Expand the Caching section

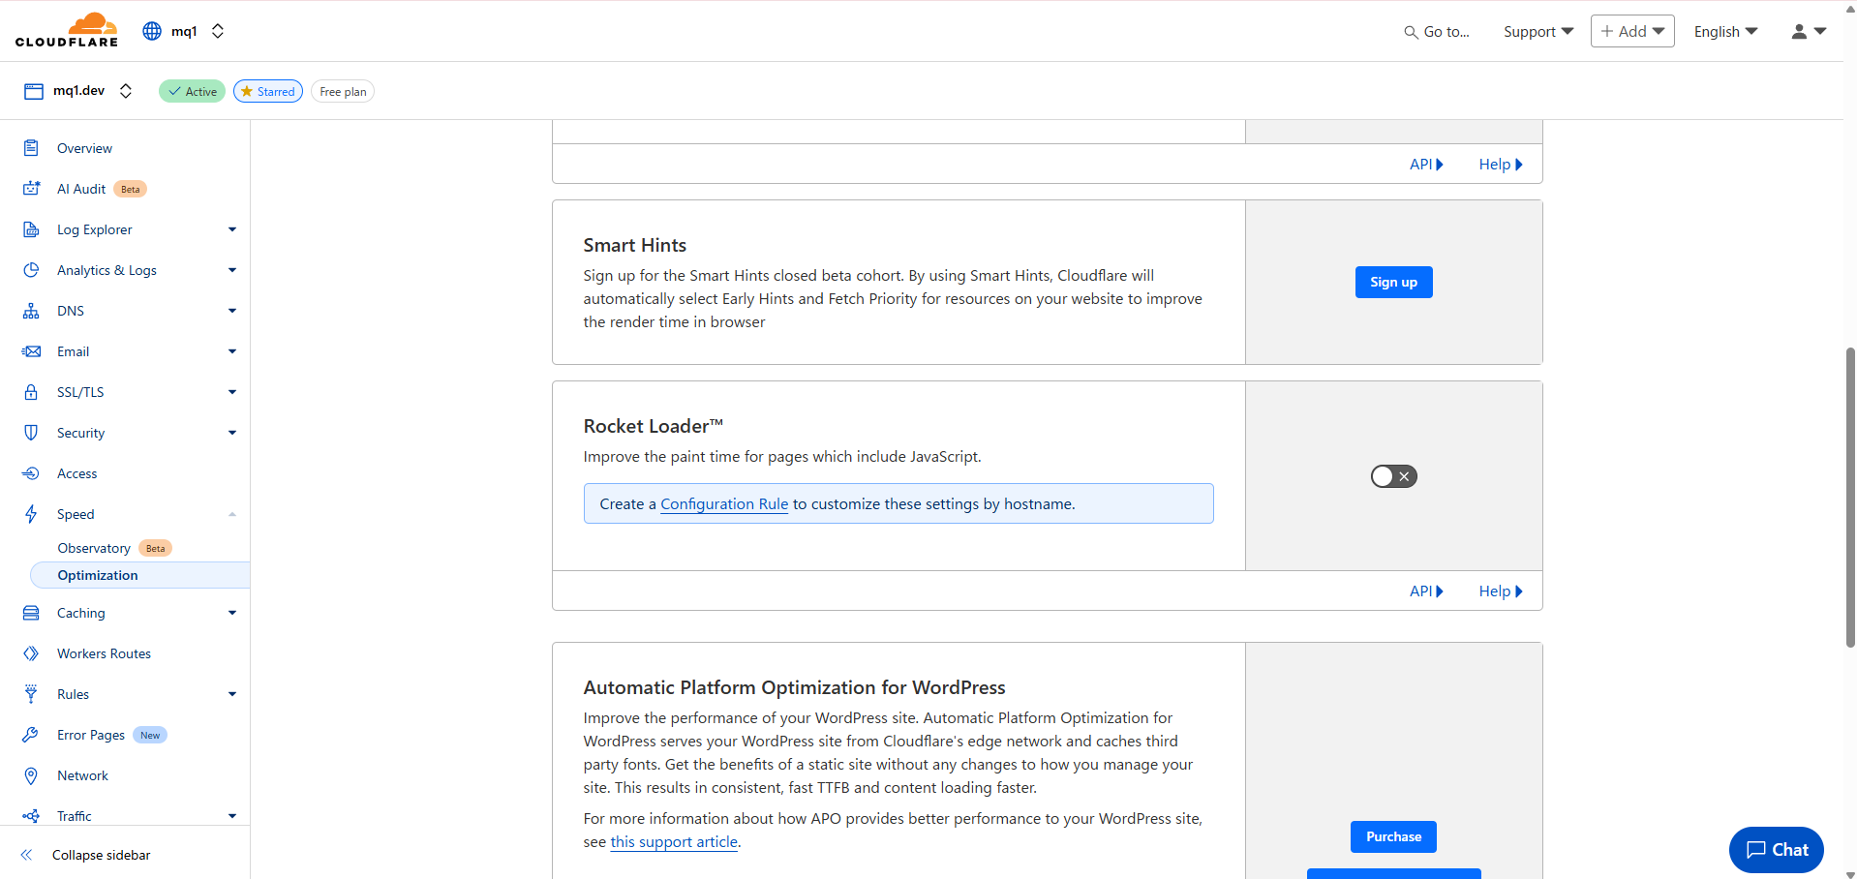(x=232, y=613)
